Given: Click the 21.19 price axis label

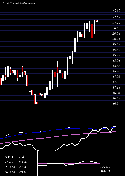Looking at the screenshot, I should (116, 23).
